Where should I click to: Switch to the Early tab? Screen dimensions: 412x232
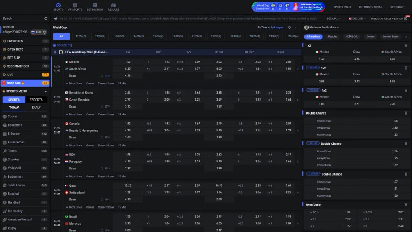click(36, 108)
